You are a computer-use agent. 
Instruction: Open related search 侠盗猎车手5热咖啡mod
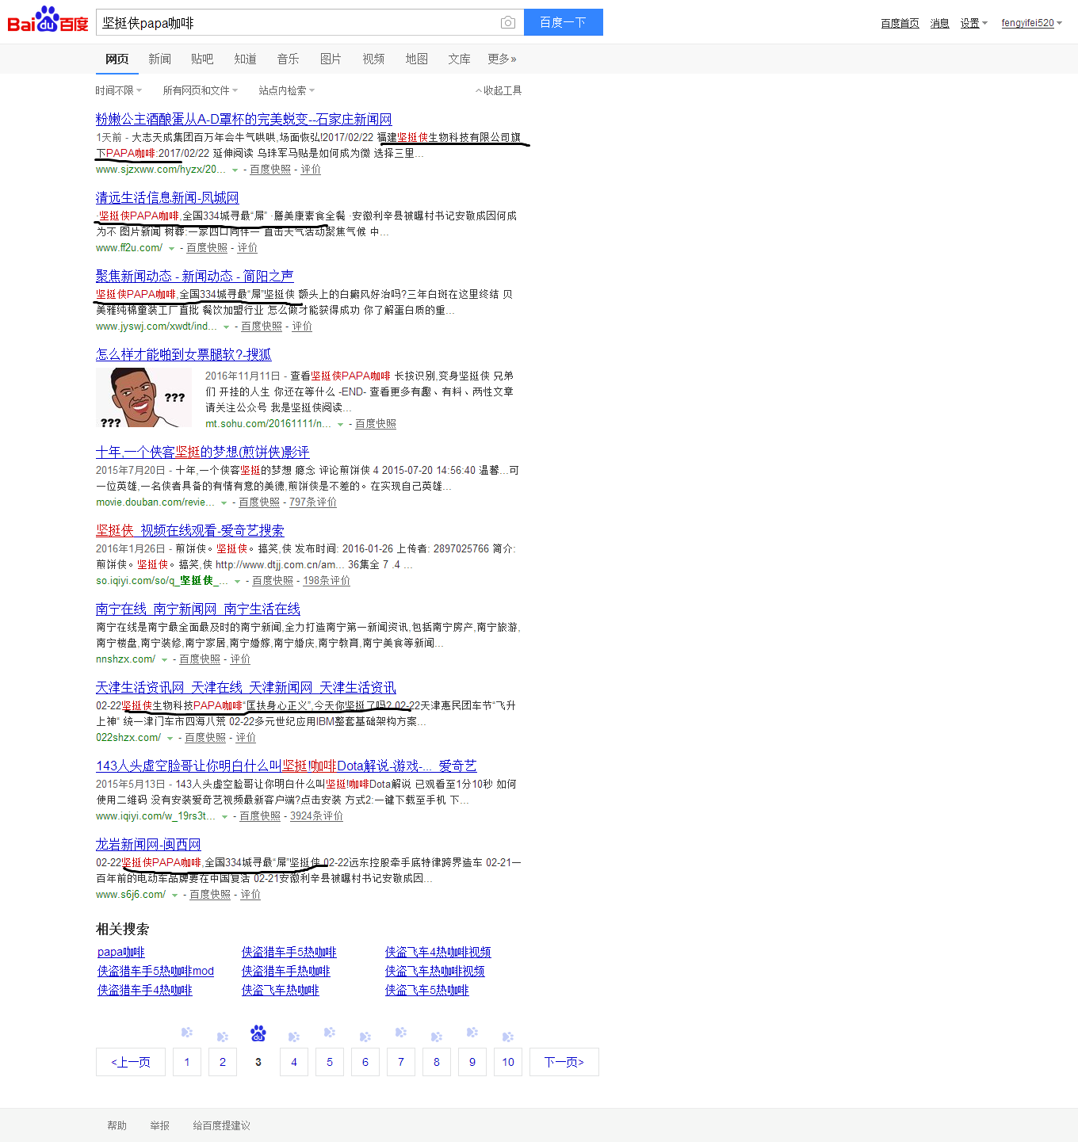[155, 971]
